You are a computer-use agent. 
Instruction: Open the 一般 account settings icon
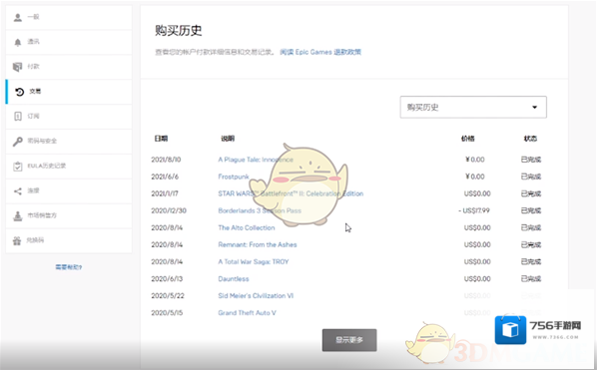(x=18, y=17)
